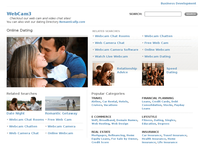The height and width of the screenshot is (148, 198).
Task: Open the Travel Insurance link
Action: pos(175,135)
